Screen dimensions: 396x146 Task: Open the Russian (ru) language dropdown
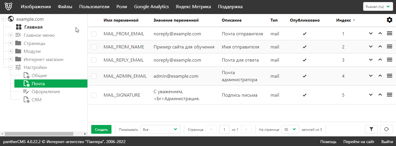(378, 7)
